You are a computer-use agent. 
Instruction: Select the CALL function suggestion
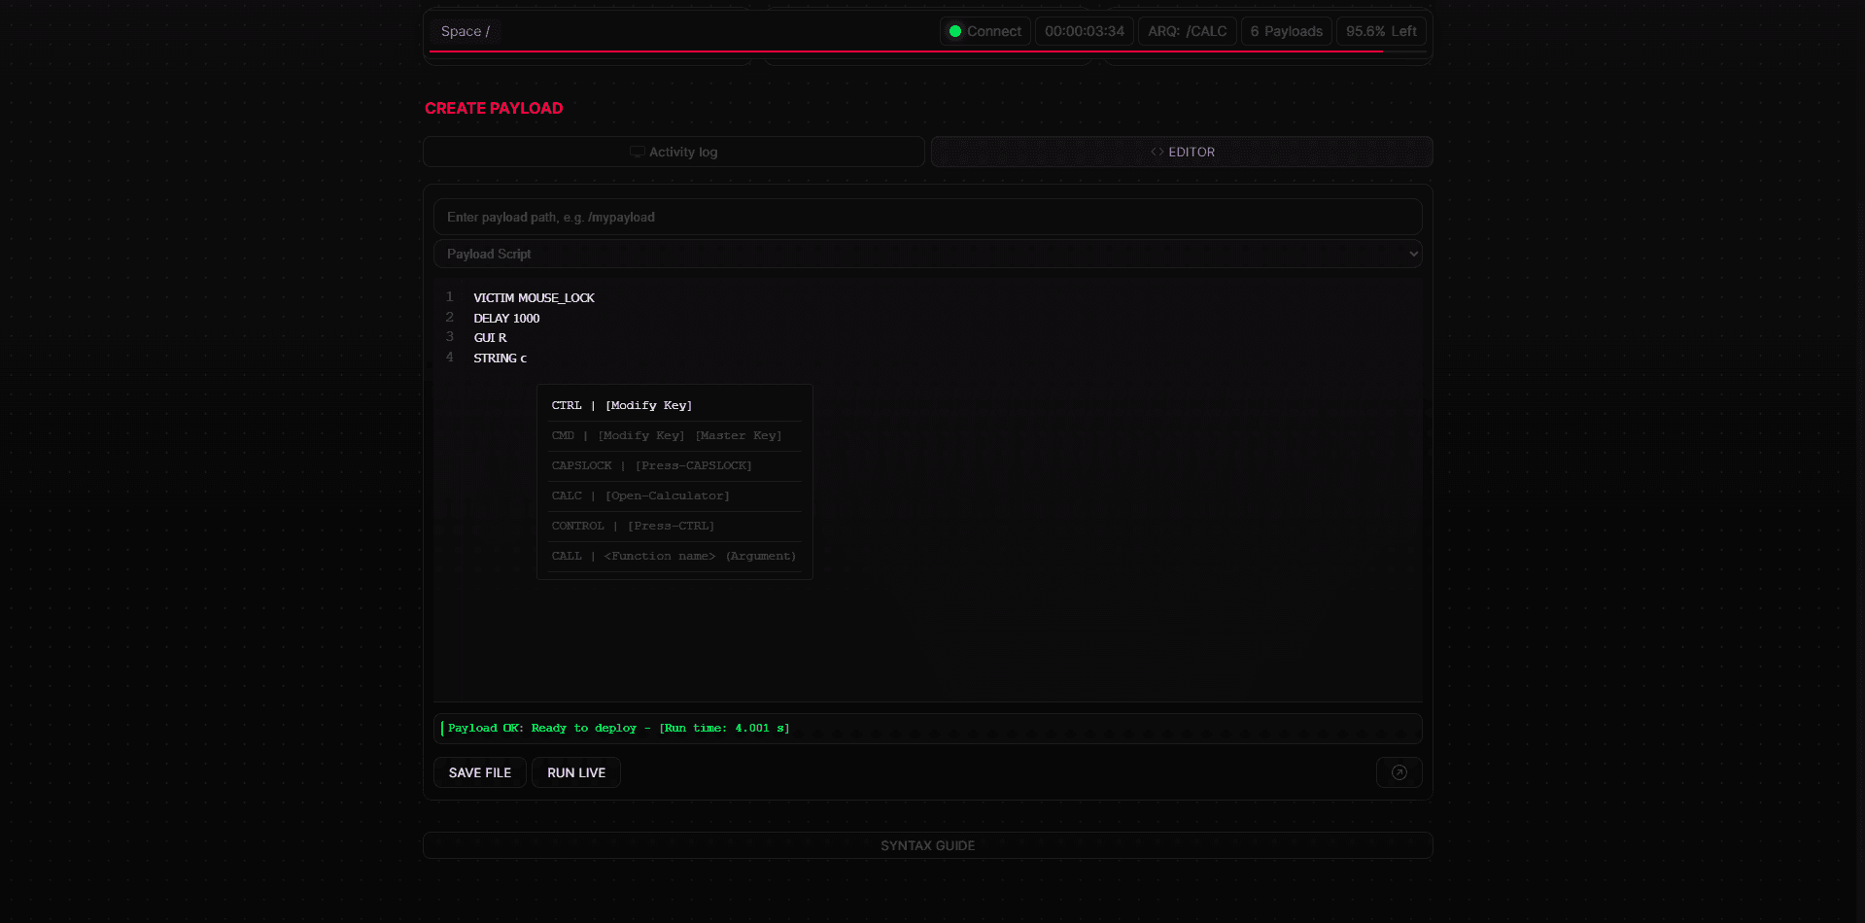pos(674,556)
